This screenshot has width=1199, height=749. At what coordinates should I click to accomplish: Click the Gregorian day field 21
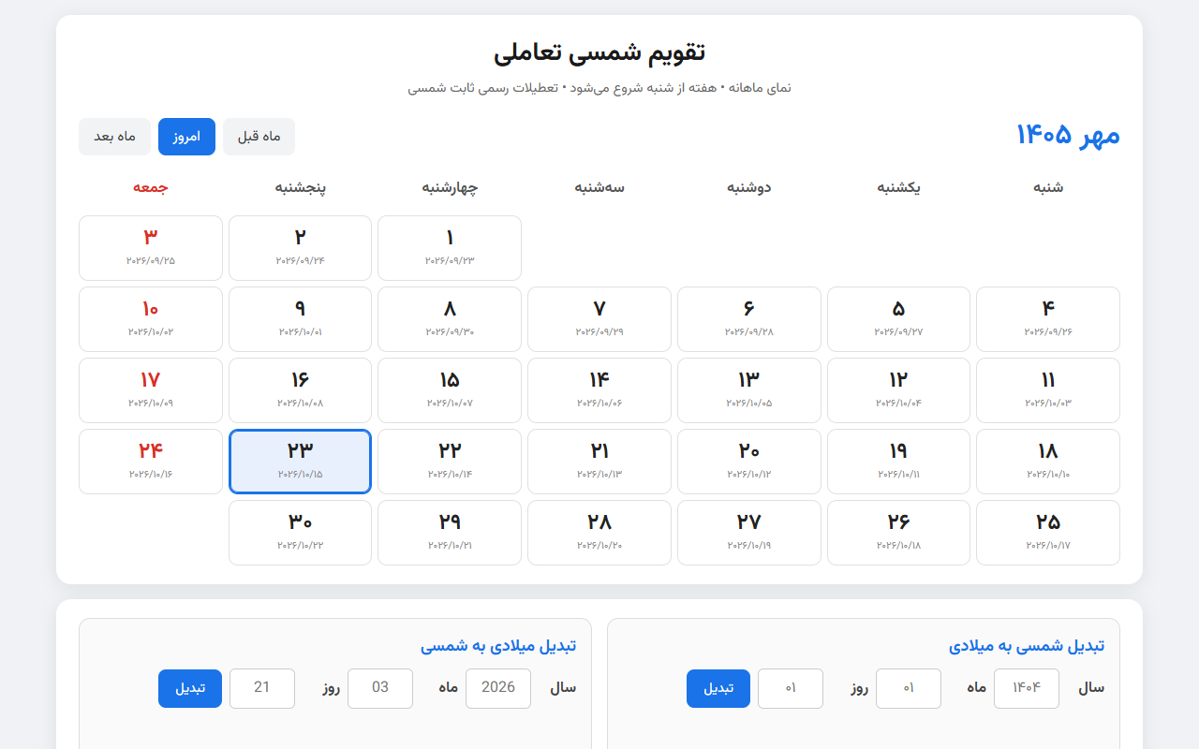tap(262, 688)
